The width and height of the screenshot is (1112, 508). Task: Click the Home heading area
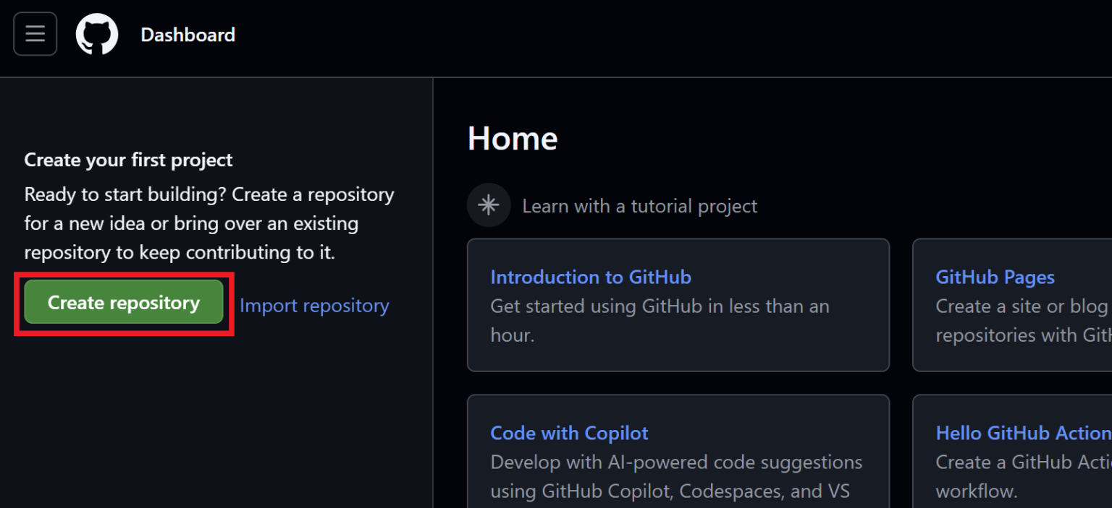[x=513, y=138]
